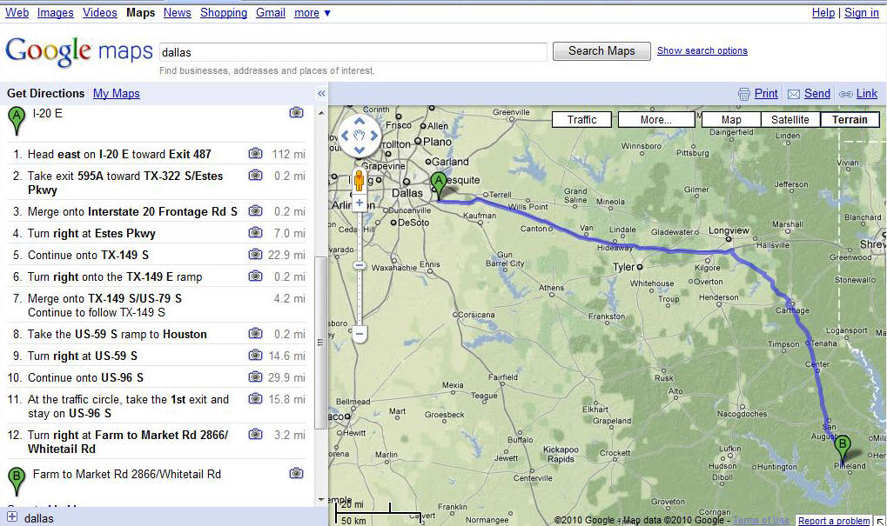Switch to Map view

[x=731, y=120]
